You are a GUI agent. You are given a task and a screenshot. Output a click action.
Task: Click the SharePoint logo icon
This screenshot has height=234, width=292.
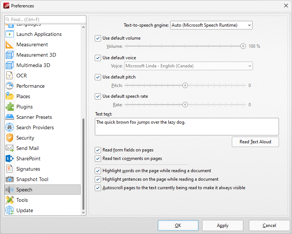click(x=10, y=158)
